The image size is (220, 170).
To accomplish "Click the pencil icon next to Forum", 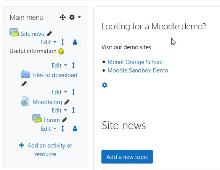I will [x=64, y=120].
